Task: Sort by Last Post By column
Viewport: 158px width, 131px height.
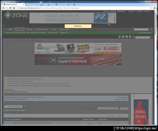Action: (x=103, y=119)
